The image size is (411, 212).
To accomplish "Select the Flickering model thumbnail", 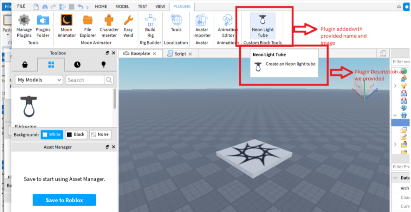I will 29,106.
